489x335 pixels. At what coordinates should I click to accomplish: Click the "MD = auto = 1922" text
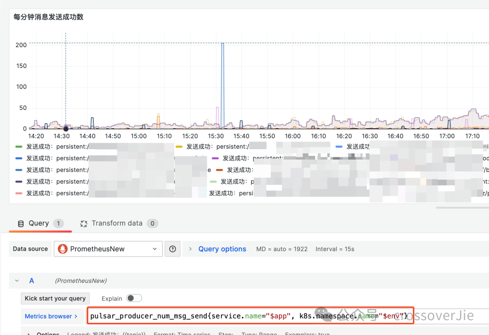282,249
